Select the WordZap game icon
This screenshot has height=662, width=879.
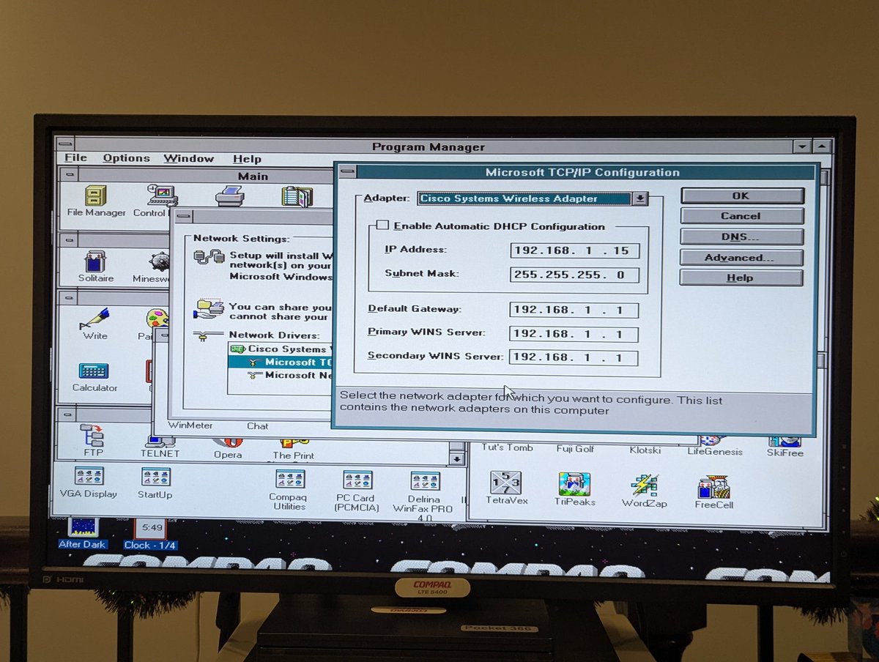(x=645, y=486)
